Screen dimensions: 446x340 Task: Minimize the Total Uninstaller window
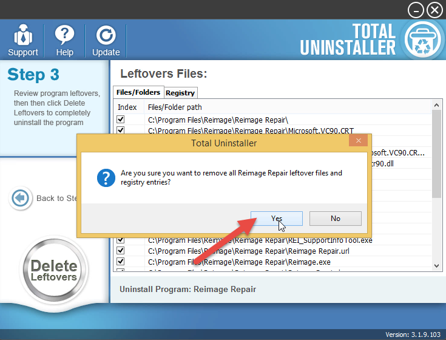click(416, 10)
